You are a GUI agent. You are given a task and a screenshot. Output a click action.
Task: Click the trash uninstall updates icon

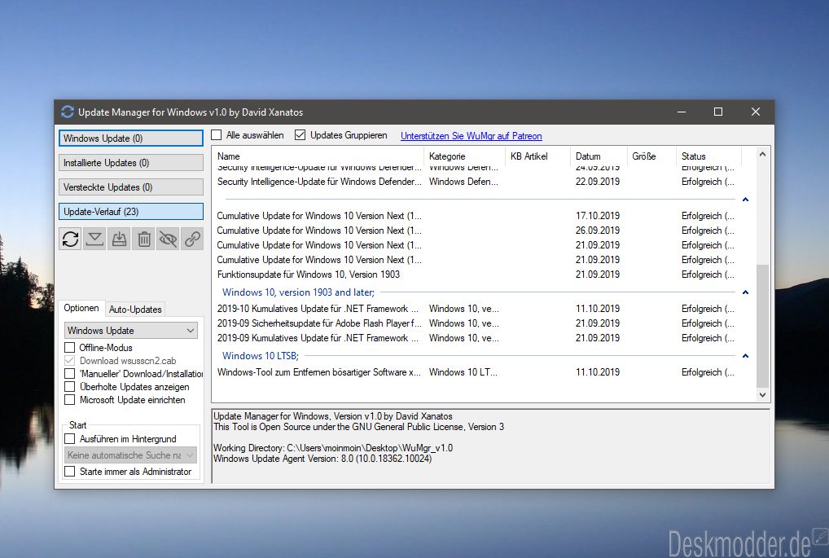pyautogui.click(x=144, y=239)
